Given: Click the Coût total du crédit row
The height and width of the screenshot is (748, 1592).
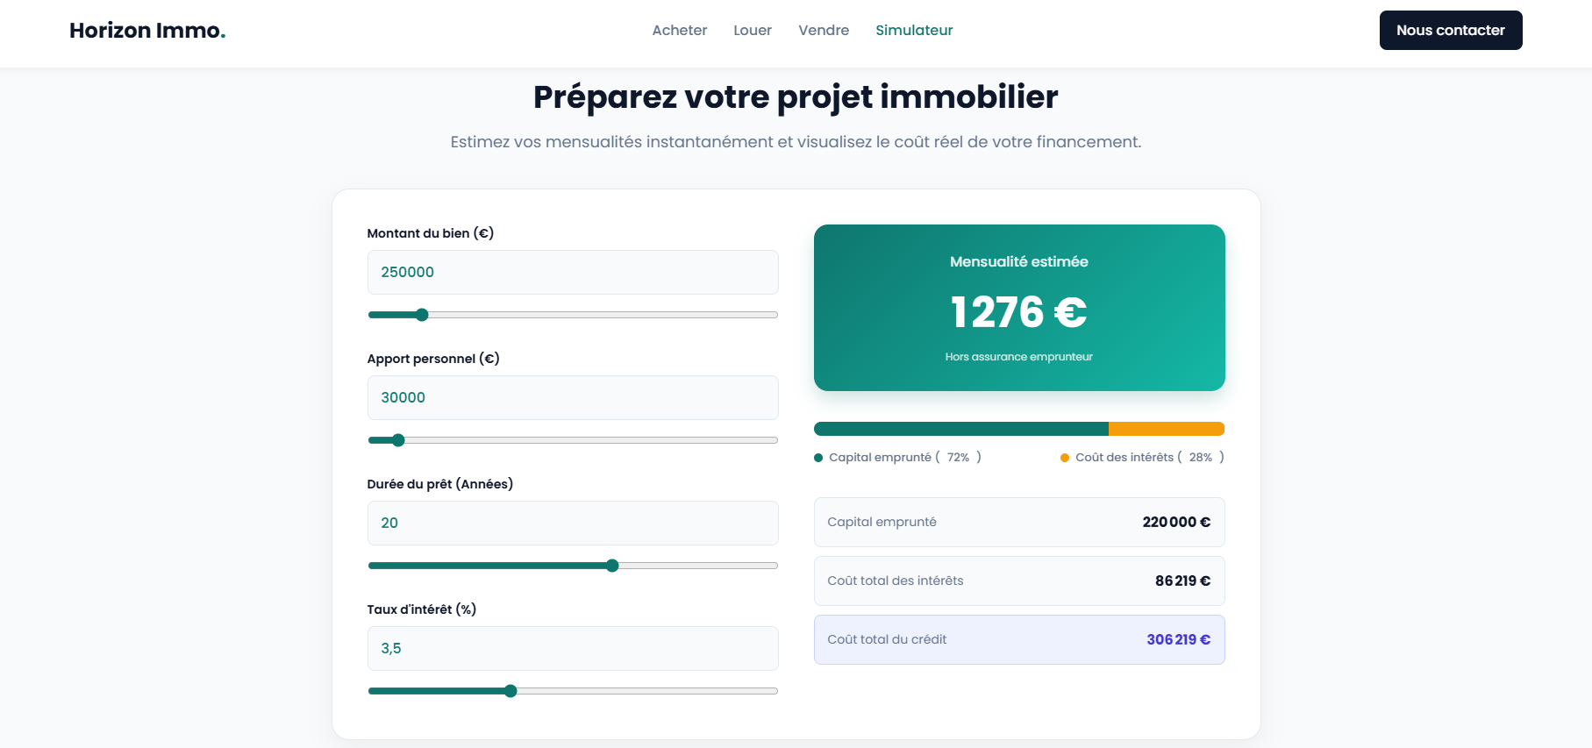Looking at the screenshot, I should [1019, 639].
